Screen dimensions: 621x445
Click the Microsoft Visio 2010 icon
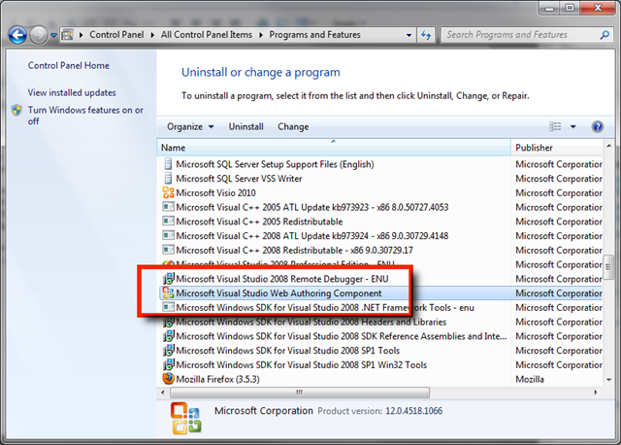point(168,192)
